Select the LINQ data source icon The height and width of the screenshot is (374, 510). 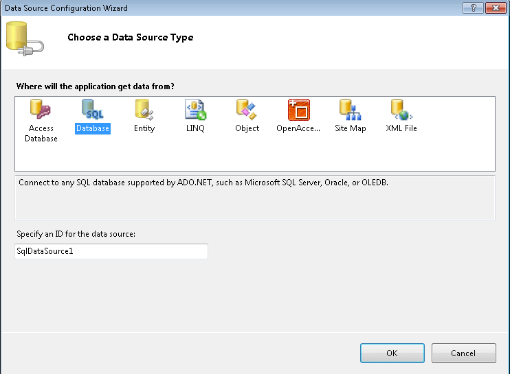(195, 109)
